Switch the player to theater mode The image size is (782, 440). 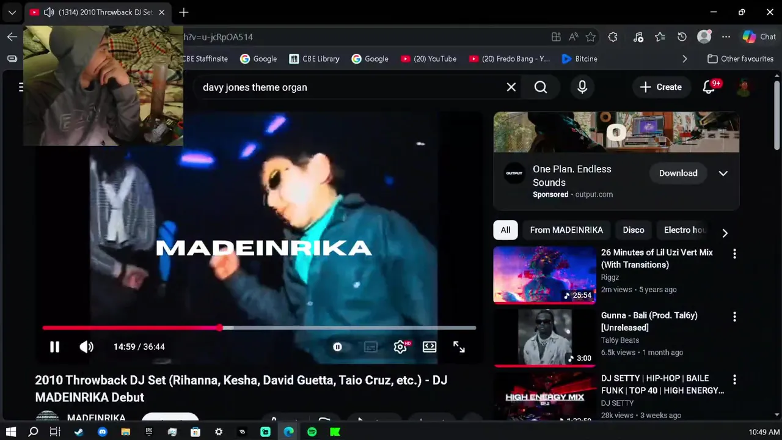point(429,346)
